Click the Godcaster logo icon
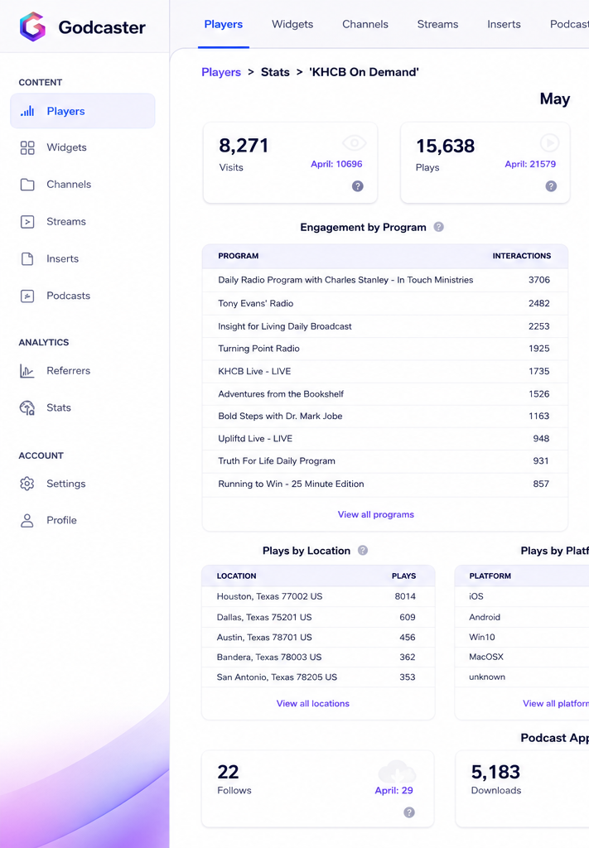 [32, 26]
